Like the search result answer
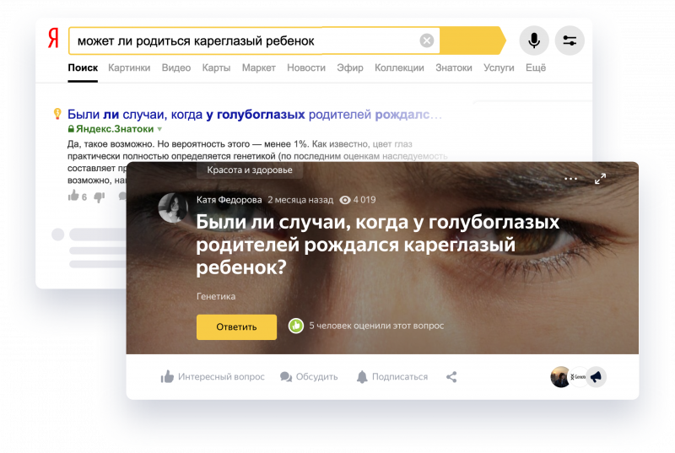This screenshot has width=675, height=453. tap(74, 196)
